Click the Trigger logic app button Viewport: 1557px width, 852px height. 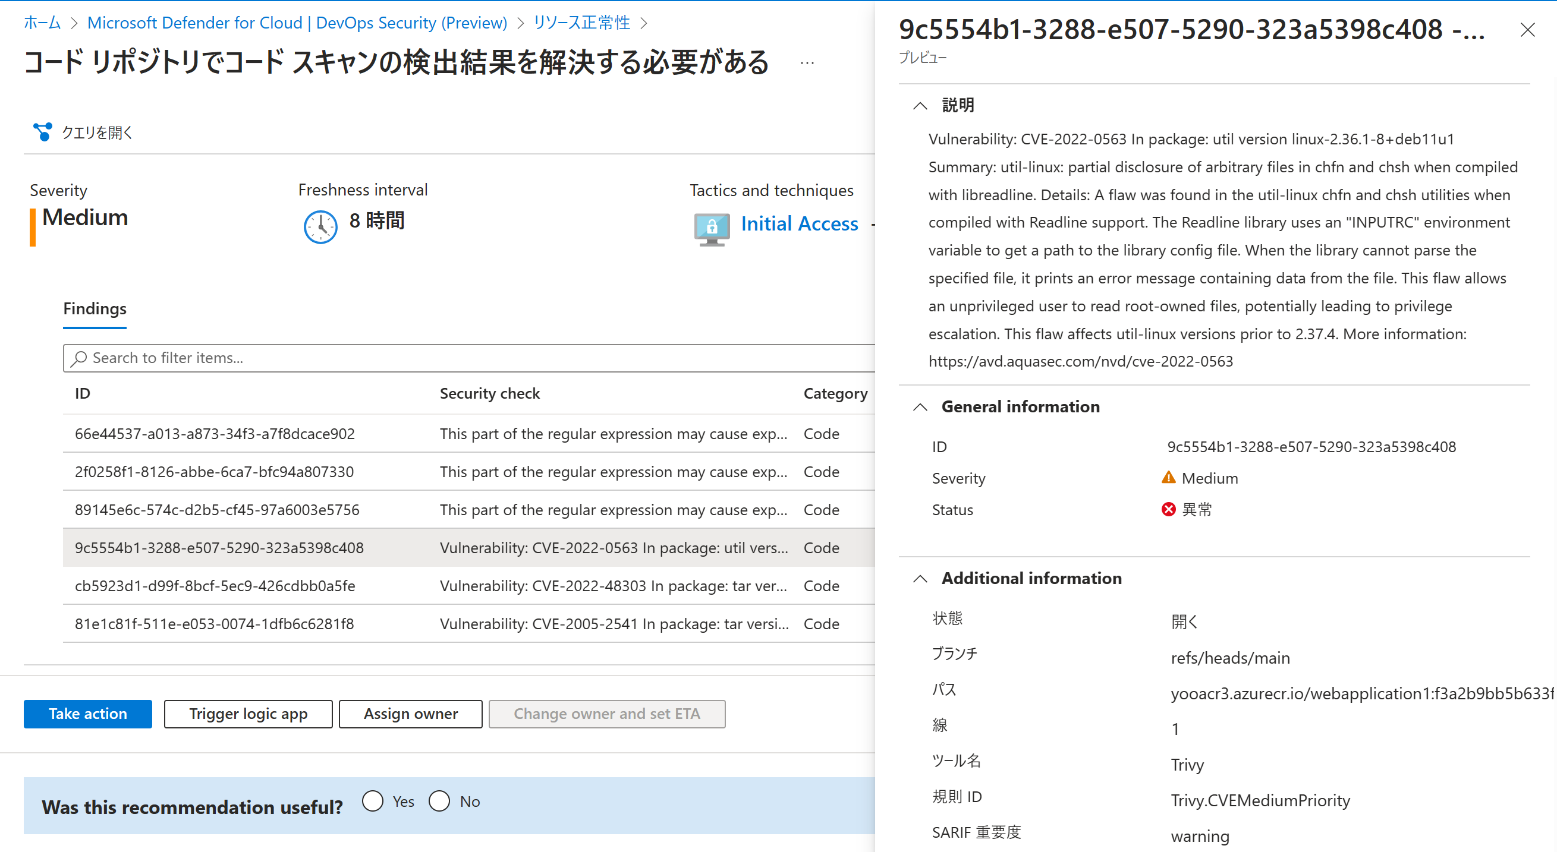coord(248,714)
